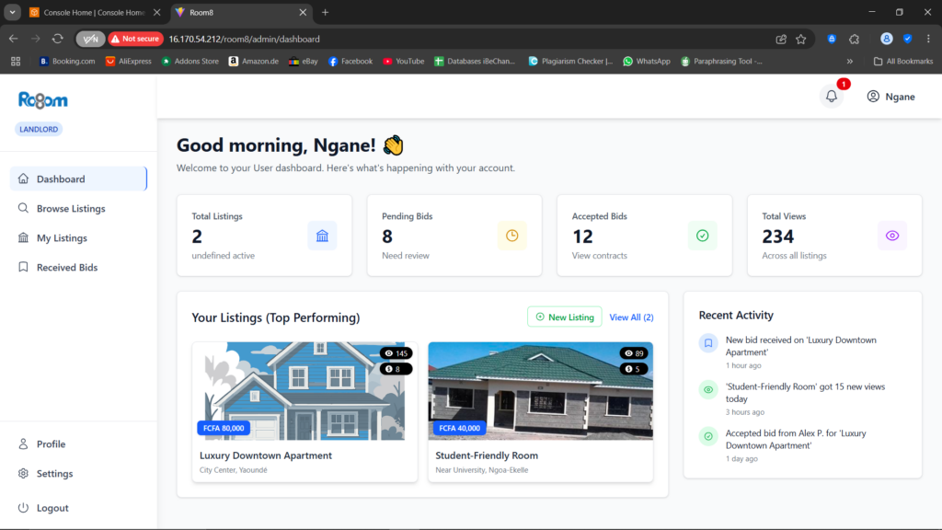Click the Luxury Downtown Apartment title
Screen dimensions: 942x530
click(x=266, y=455)
